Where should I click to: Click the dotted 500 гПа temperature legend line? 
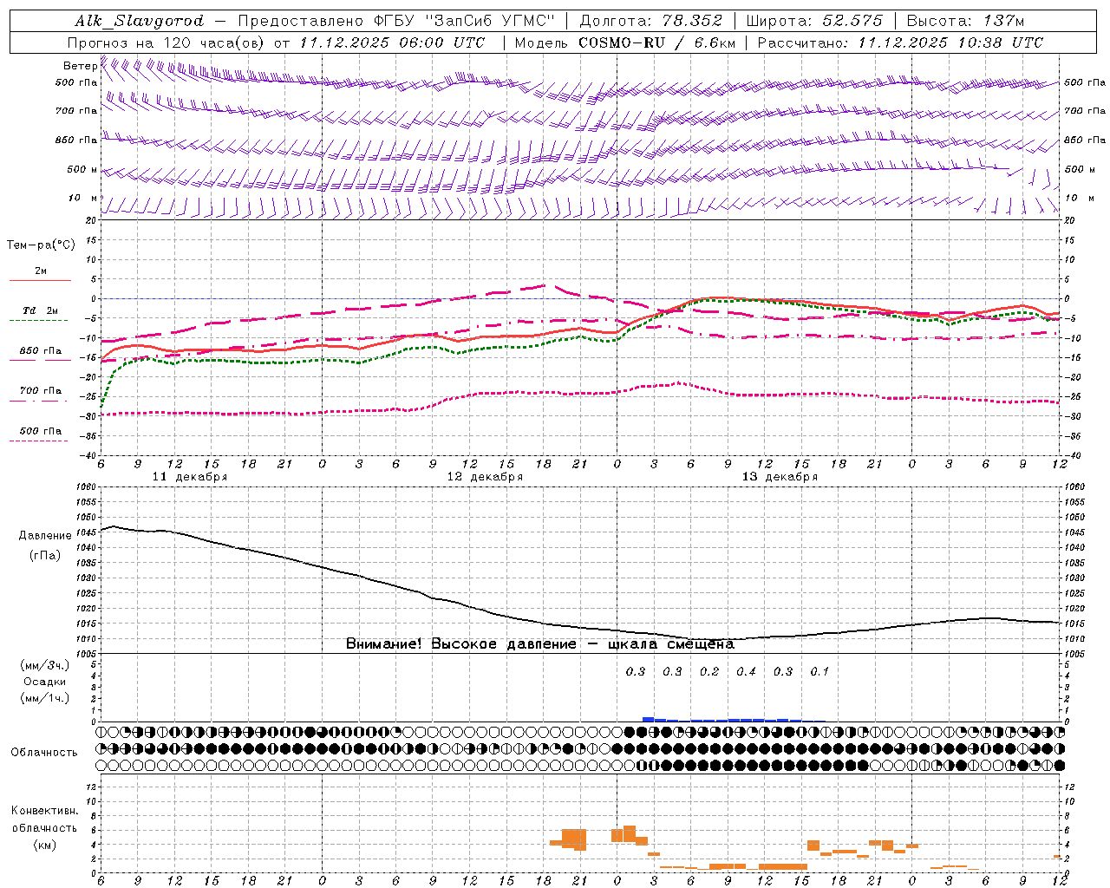[x=38, y=441]
